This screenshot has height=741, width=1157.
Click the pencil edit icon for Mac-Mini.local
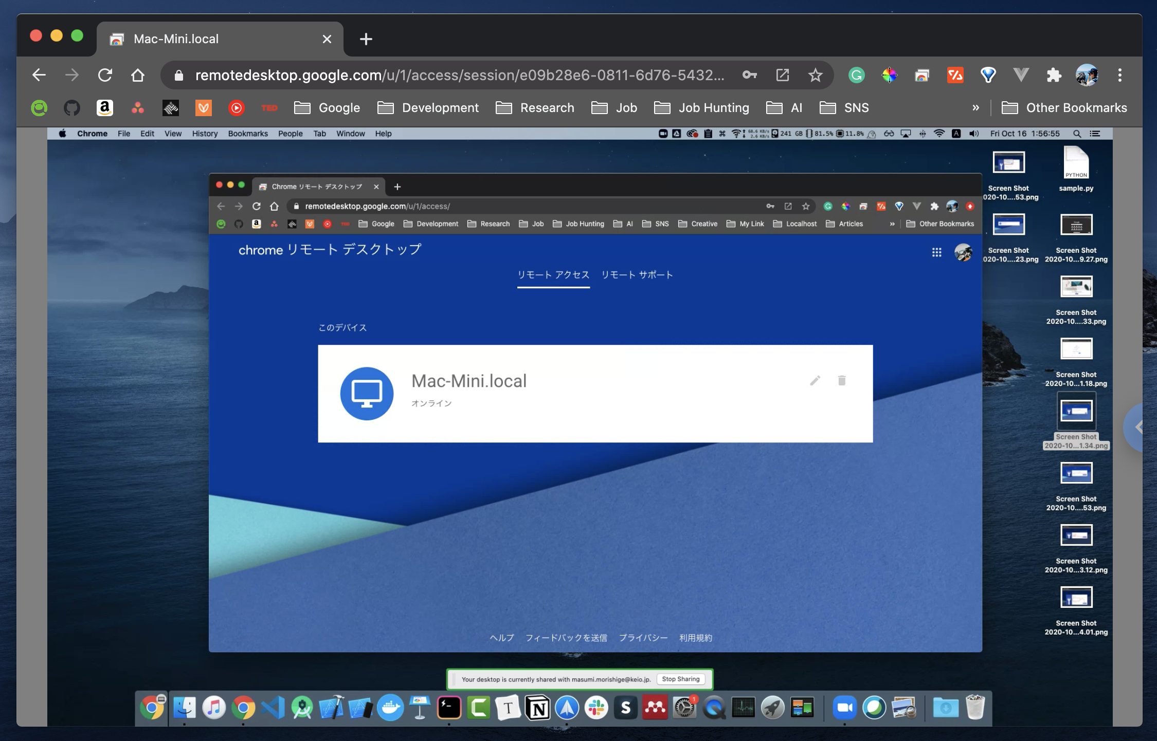click(x=815, y=380)
